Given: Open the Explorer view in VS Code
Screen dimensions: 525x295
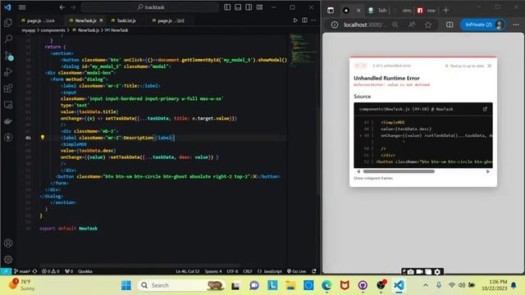Looking at the screenshot, I should tap(8, 22).
